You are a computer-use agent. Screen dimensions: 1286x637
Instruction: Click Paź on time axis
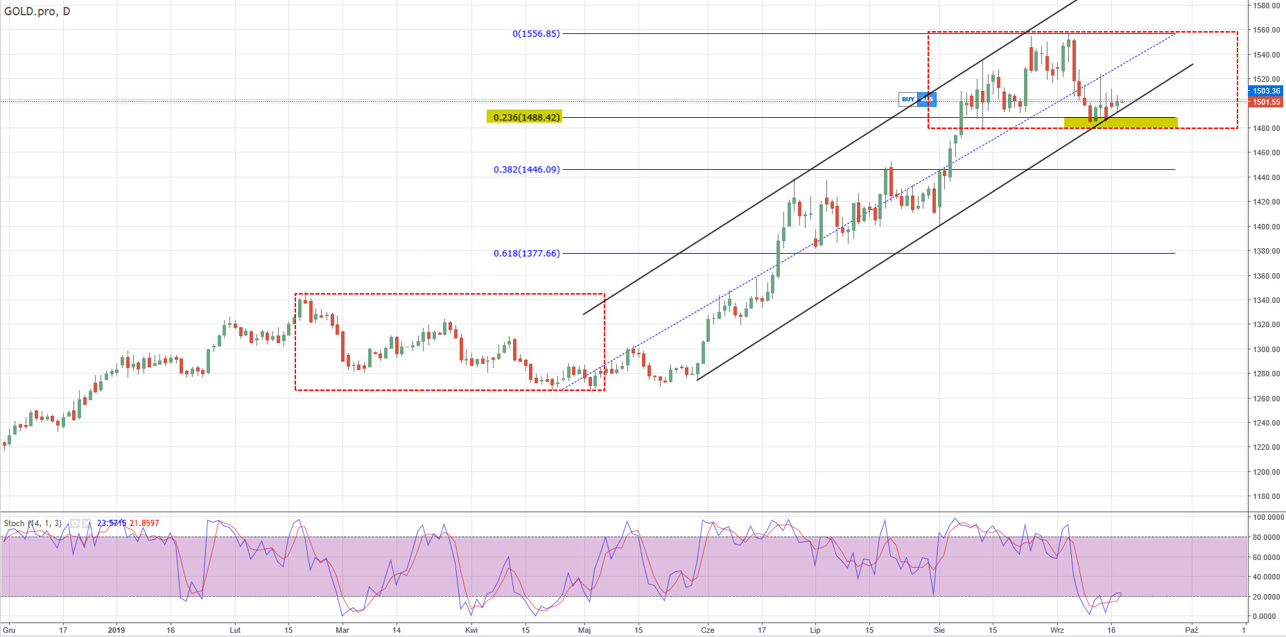pos(1191,630)
